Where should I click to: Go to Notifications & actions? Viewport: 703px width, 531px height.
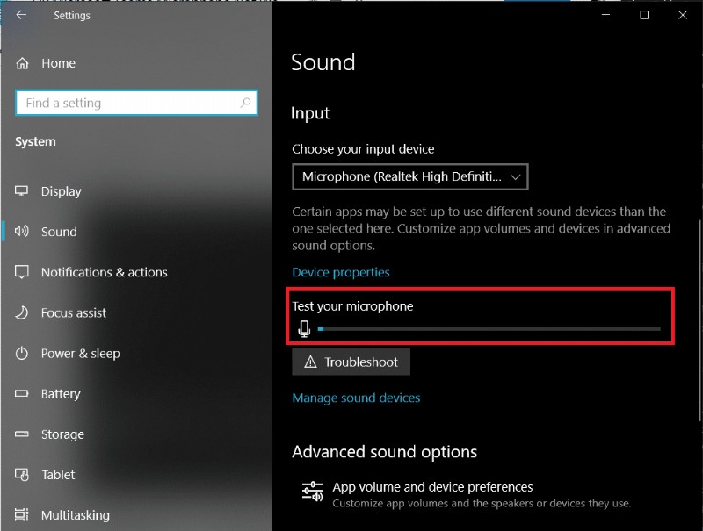pos(104,272)
